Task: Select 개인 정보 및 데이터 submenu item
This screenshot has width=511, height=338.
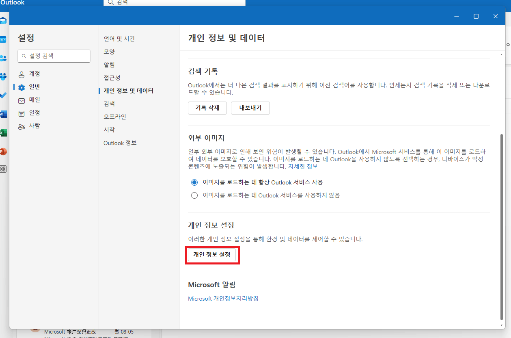Action: 129,91
